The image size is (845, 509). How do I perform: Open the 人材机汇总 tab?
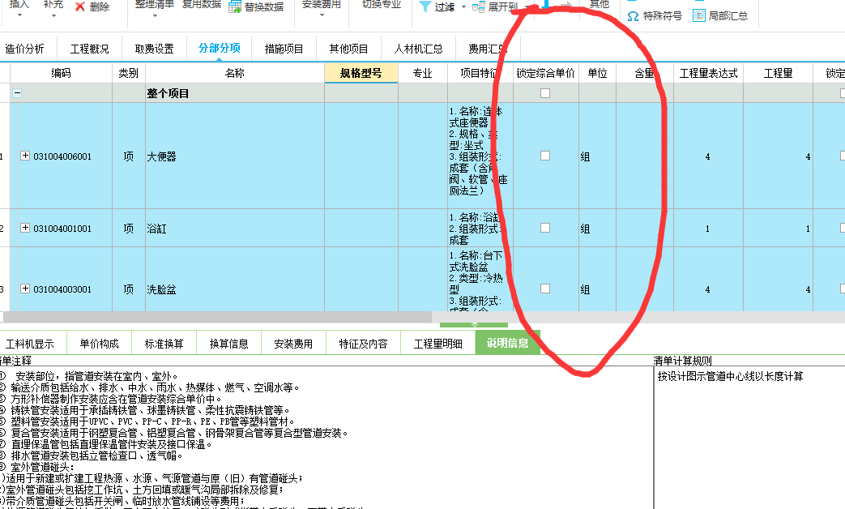pyautogui.click(x=419, y=49)
